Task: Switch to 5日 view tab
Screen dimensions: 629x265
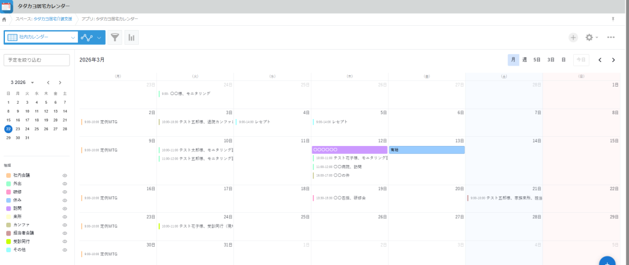Action: point(537,60)
